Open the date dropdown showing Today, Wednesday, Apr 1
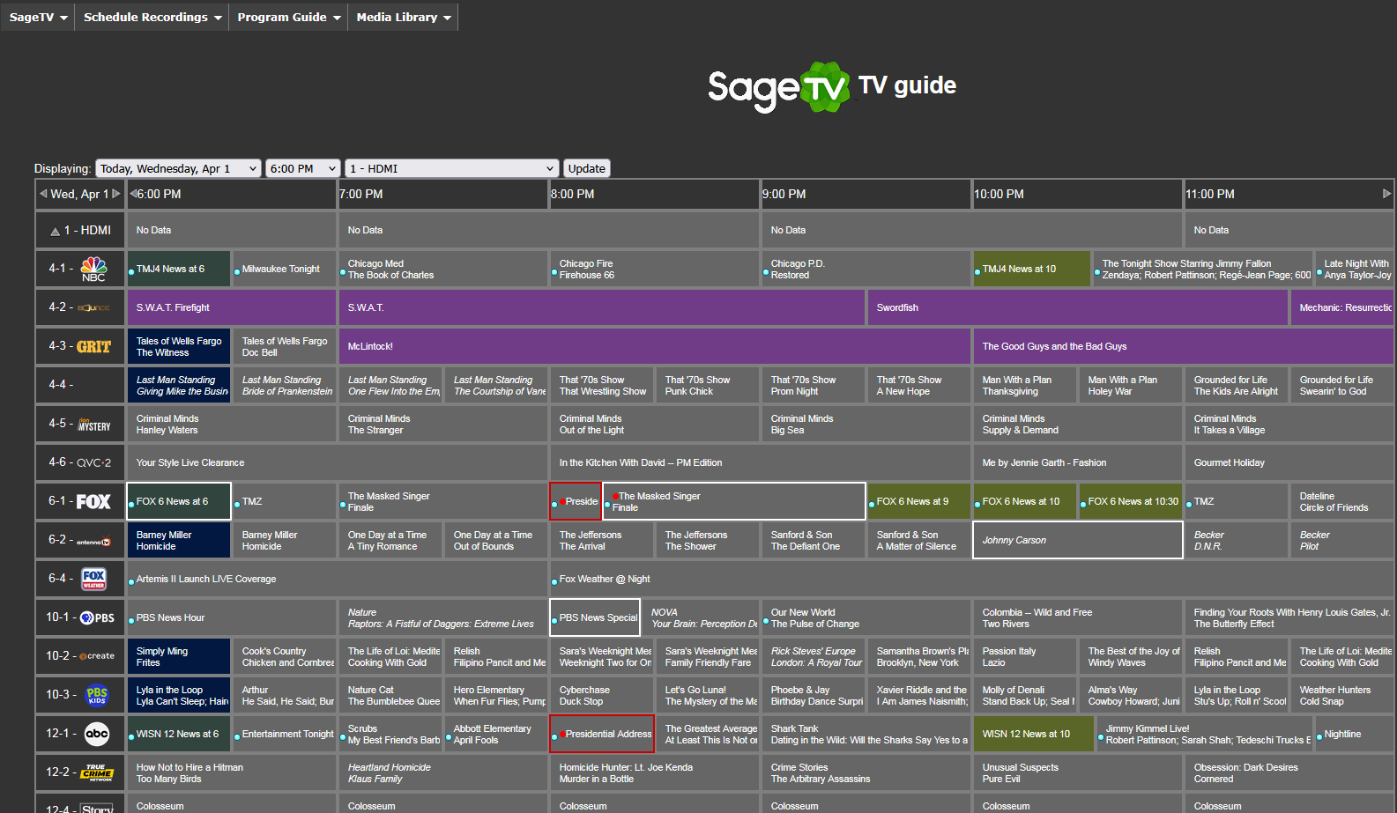1397x813 pixels. (x=178, y=168)
